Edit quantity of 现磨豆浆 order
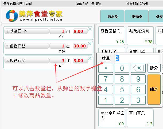 click(x=57, y=61)
